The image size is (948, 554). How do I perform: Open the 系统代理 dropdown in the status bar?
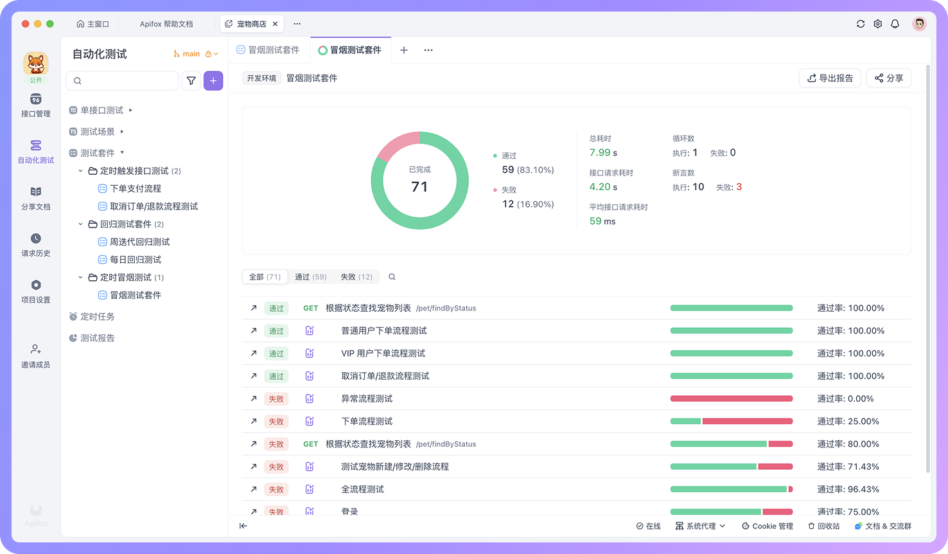[700, 526]
